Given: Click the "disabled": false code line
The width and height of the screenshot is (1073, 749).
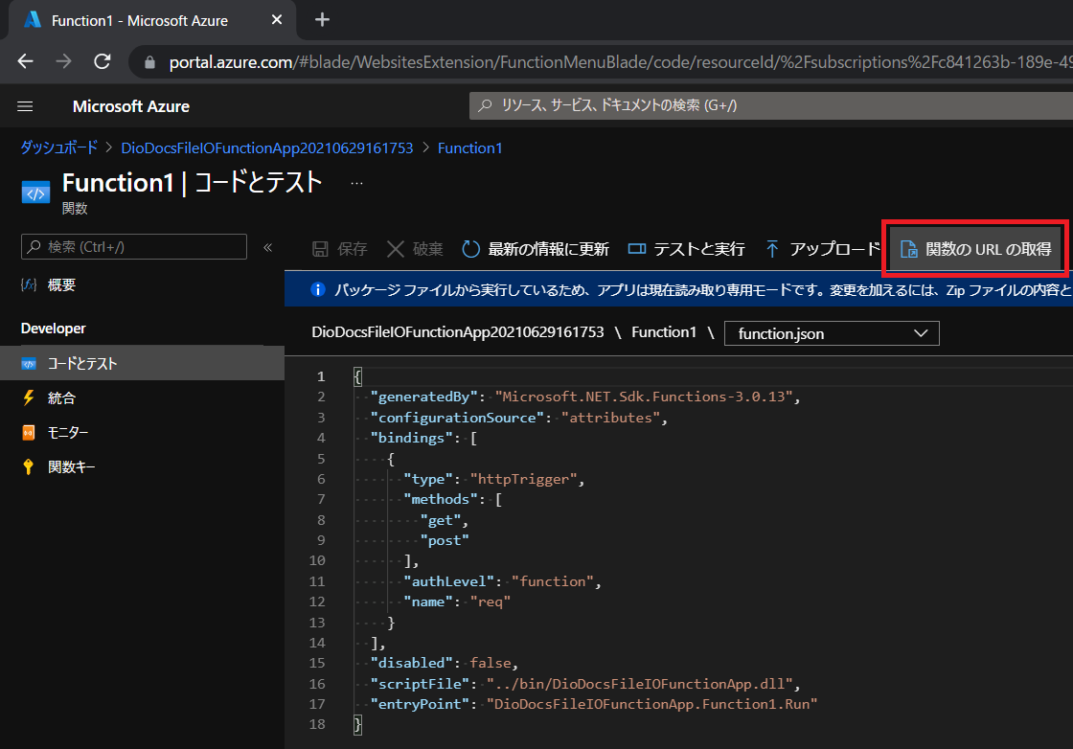Looking at the screenshot, I should 445,663.
